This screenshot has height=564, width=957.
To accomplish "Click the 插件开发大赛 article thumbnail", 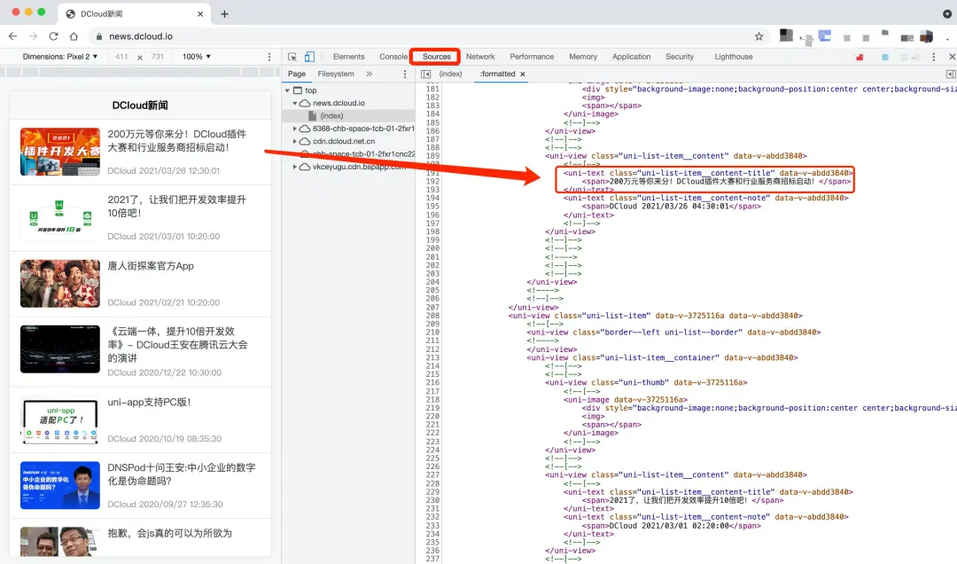I will (60, 152).
